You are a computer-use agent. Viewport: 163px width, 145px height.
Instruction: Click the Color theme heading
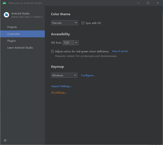(61, 14)
